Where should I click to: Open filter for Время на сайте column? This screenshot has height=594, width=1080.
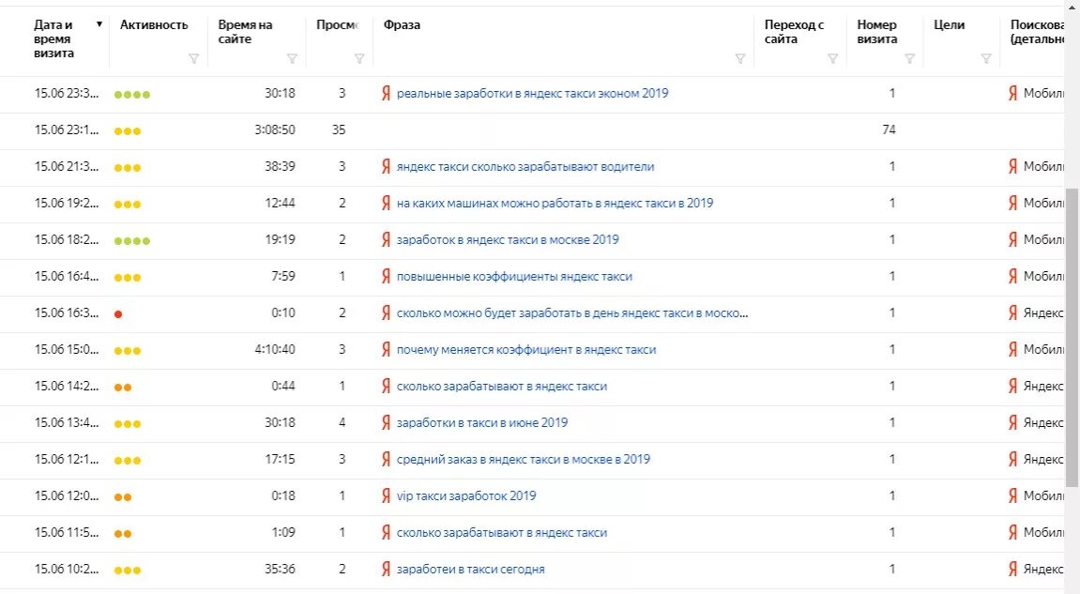(x=292, y=59)
